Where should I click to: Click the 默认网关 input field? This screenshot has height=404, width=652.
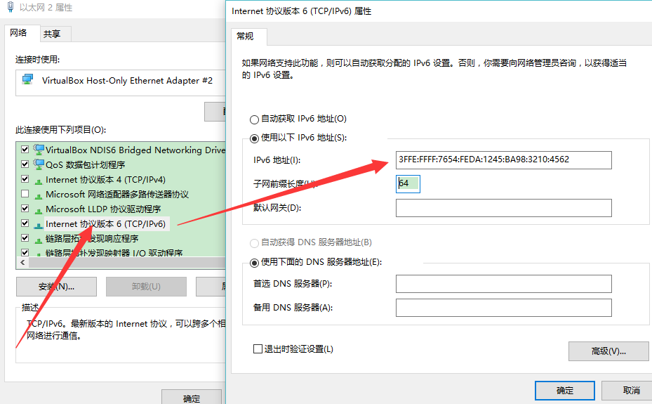coord(503,207)
